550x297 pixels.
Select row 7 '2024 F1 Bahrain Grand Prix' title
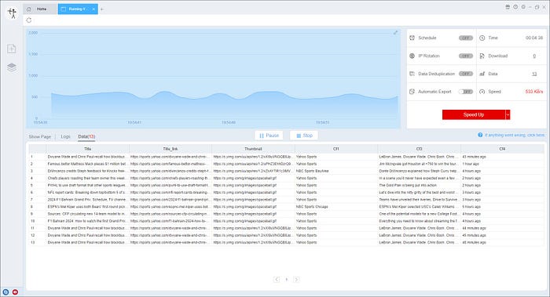[x=87, y=200]
